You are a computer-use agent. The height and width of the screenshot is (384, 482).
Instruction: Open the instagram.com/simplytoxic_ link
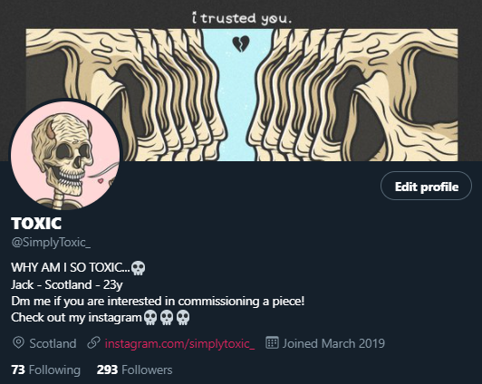pyautogui.click(x=179, y=343)
